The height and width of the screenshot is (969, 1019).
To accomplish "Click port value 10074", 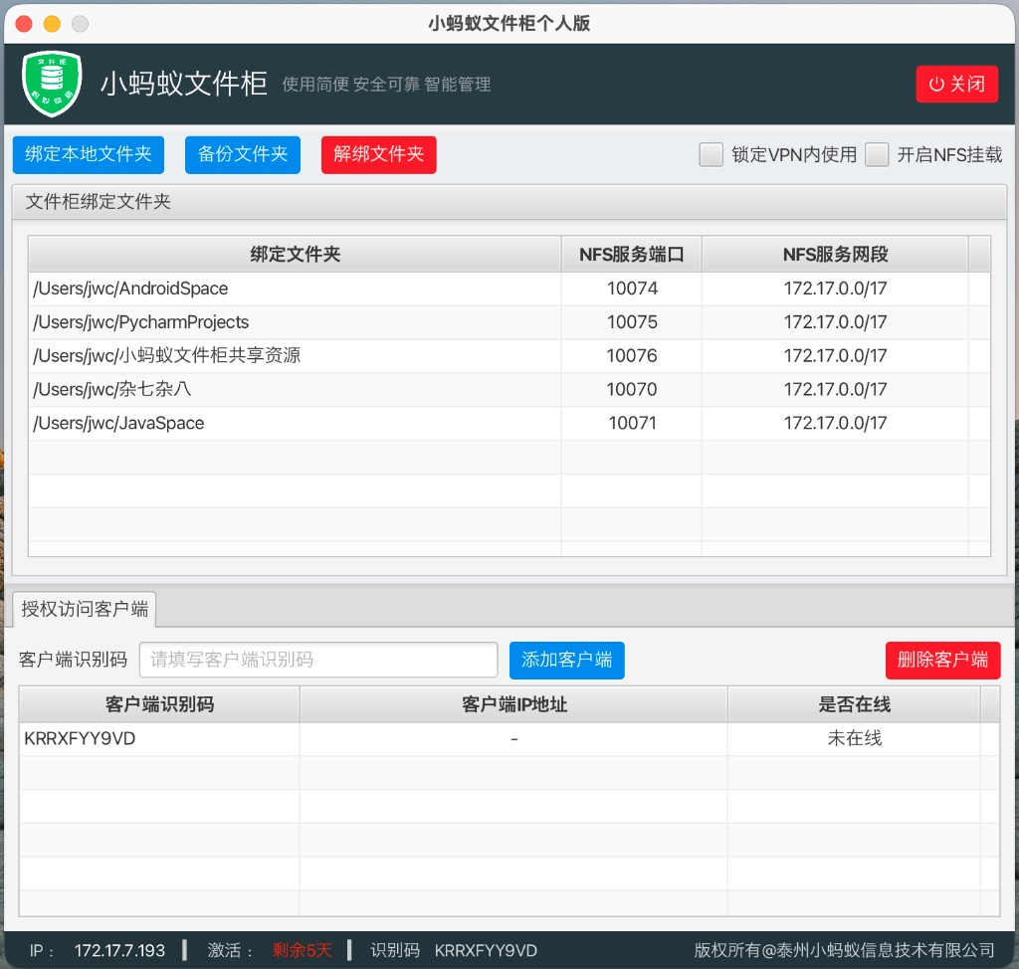I will point(632,289).
